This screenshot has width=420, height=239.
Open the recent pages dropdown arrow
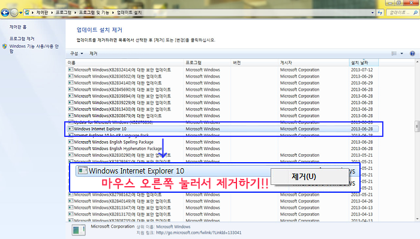pos(20,13)
